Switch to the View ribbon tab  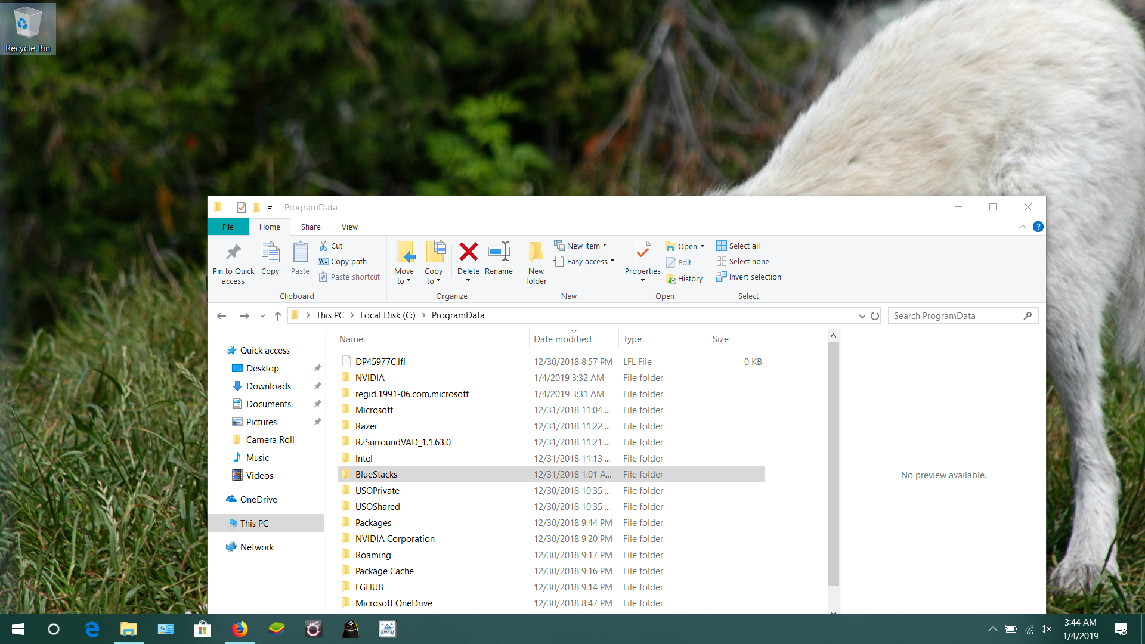[x=349, y=227]
